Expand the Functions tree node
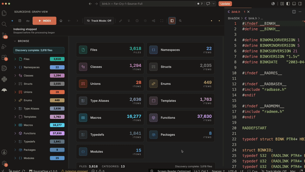 pyautogui.click(x=15, y=133)
